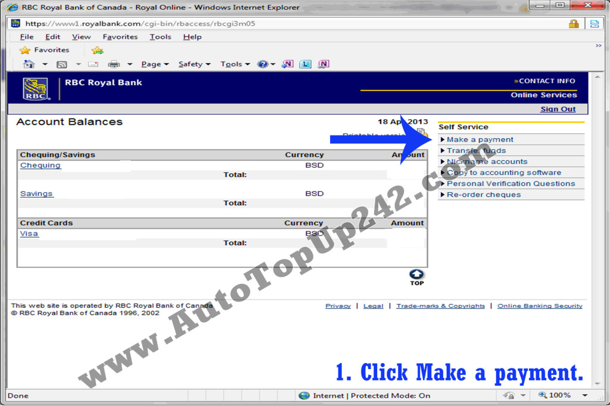Click the Privacy footer link
This screenshot has width=610, height=406.
coord(338,306)
